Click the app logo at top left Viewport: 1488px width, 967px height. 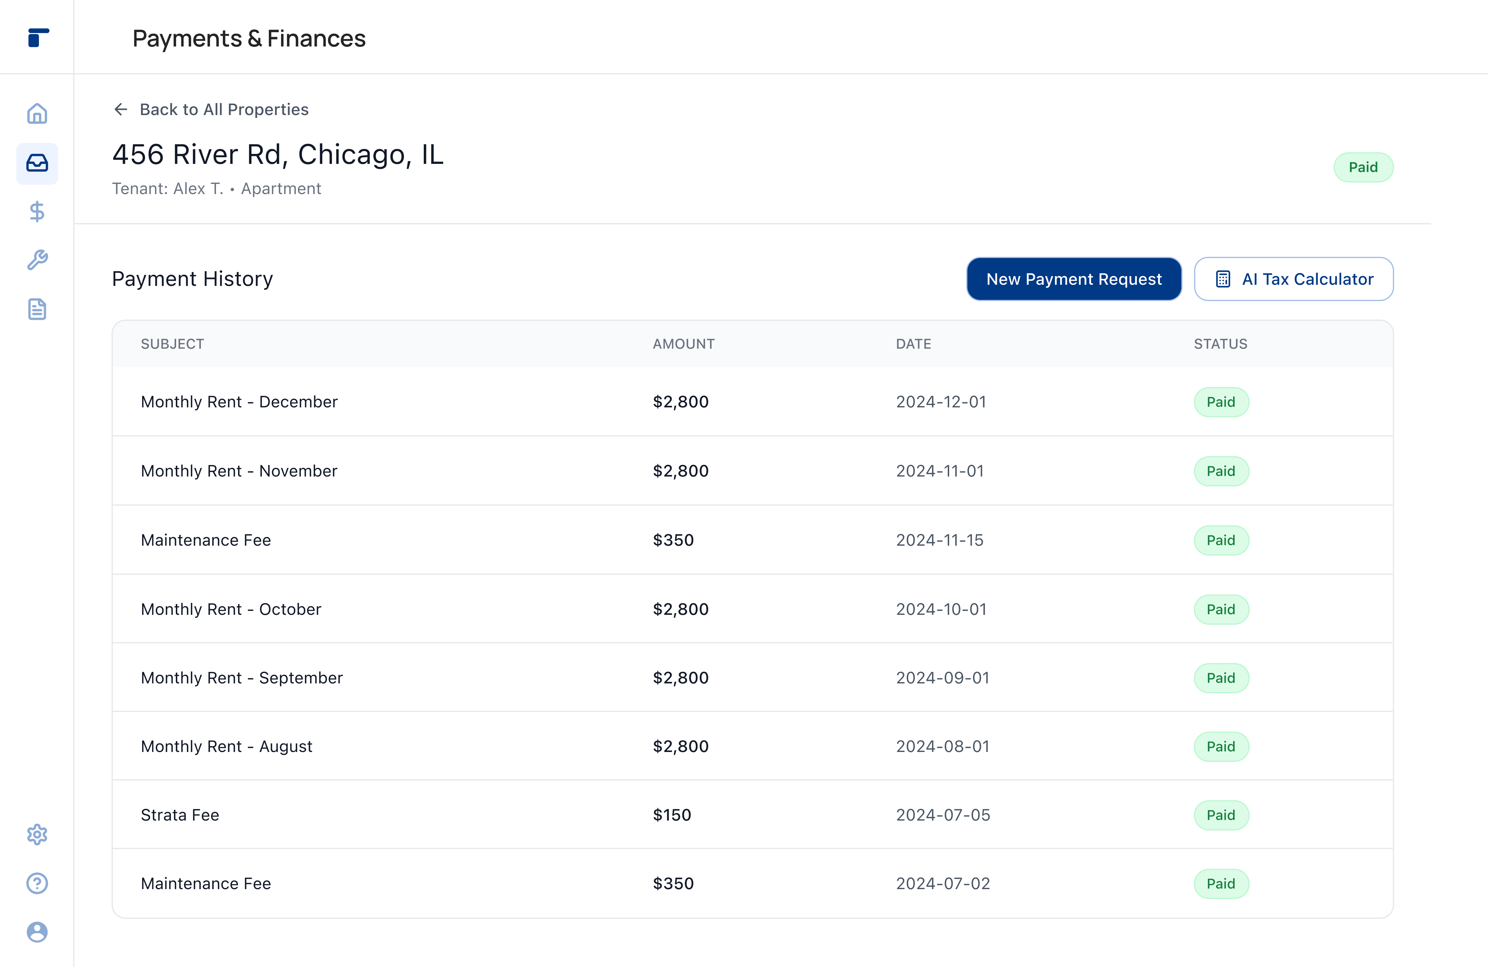[37, 38]
